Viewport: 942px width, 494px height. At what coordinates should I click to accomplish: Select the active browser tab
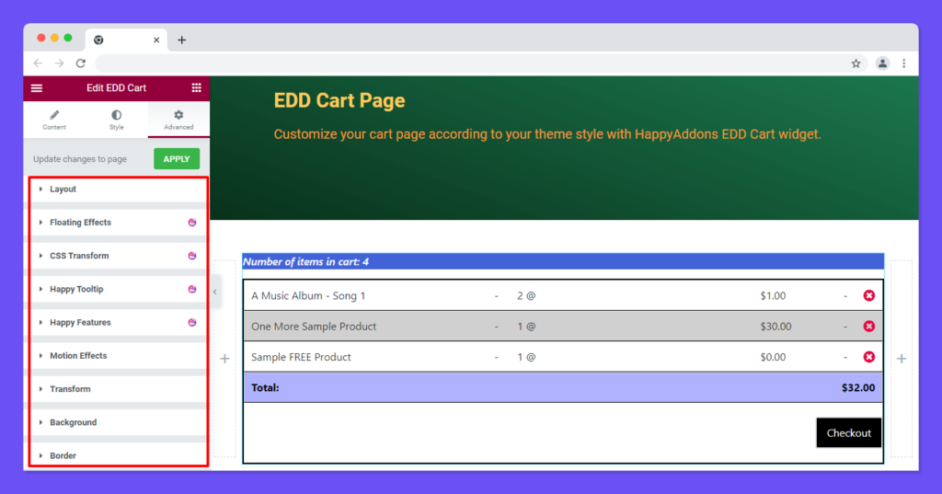(126, 40)
